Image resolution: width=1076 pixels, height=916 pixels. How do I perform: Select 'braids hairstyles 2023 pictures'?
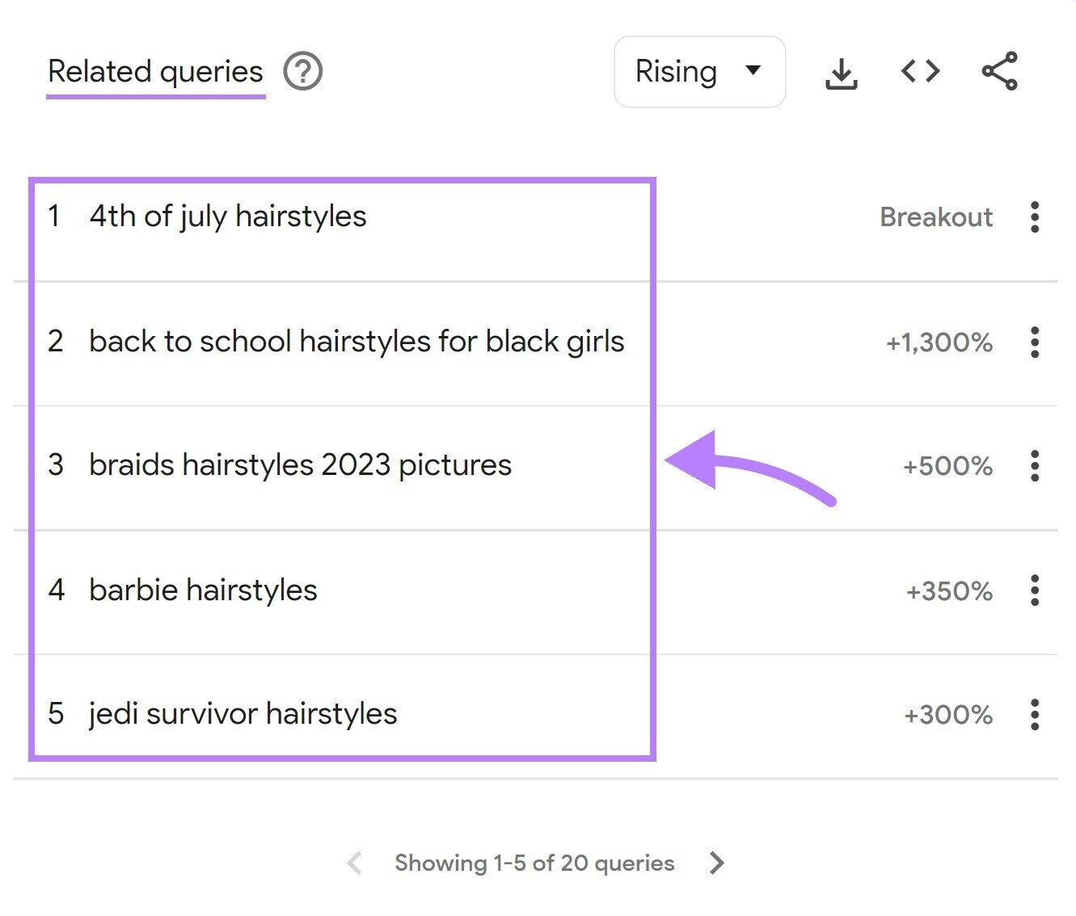click(300, 464)
